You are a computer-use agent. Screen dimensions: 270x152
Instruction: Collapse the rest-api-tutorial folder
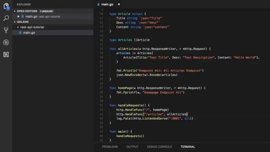pos(18,27)
